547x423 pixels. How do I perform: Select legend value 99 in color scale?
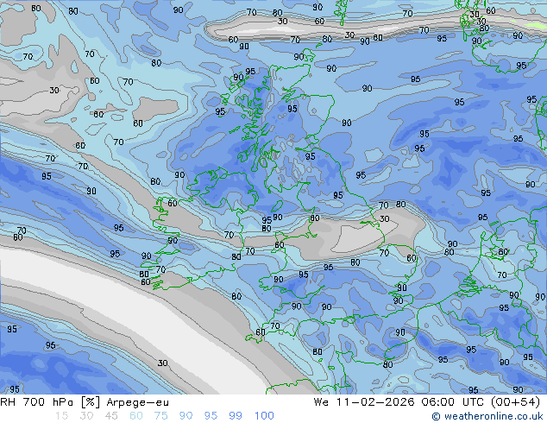point(236,416)
